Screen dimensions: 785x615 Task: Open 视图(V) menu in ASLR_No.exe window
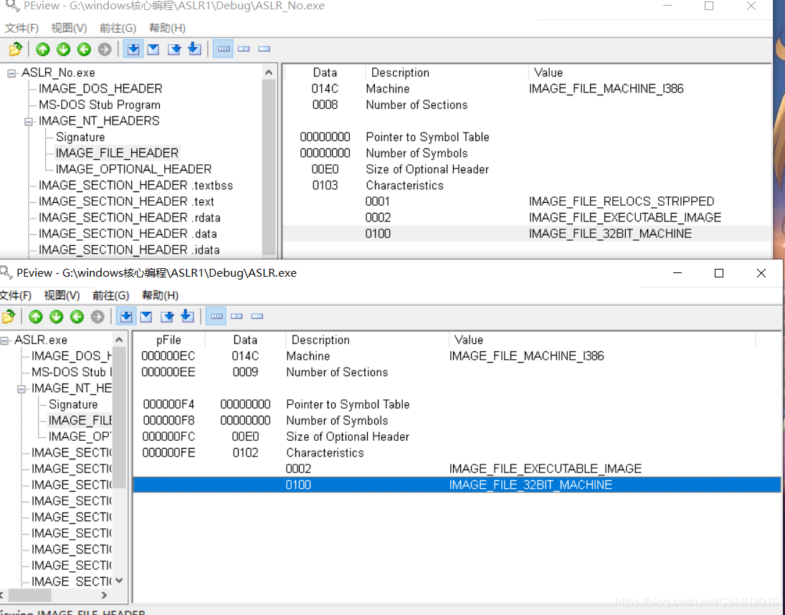(69, 28)
